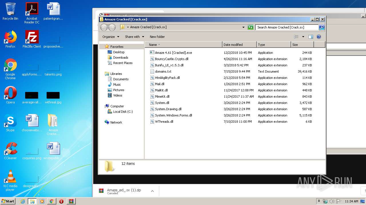Expand the views options arrow
Image resolution: width=366 pixels, height=205 pixels.
tap(303, 37)
